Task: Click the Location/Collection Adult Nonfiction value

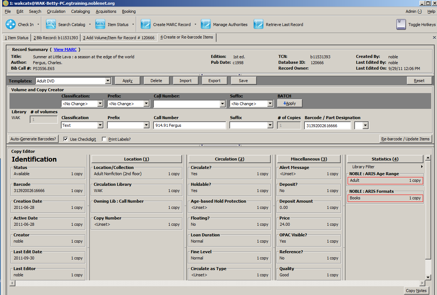Action: (x=137, y=174)
